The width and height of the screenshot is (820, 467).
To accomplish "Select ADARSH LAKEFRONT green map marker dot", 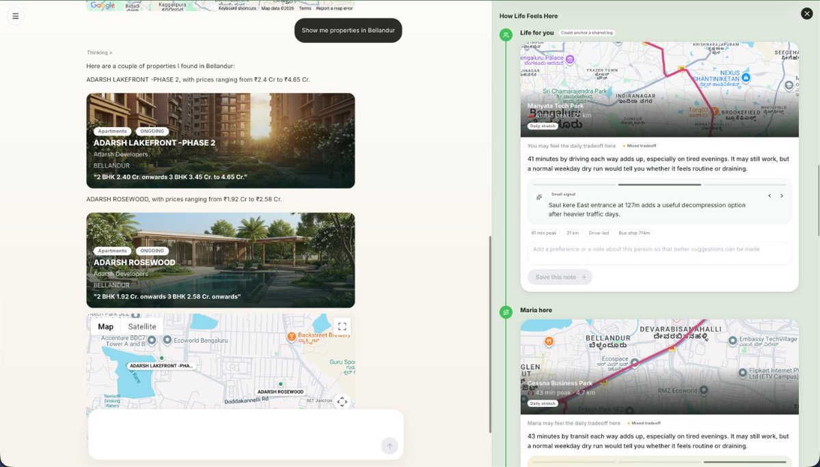I will coord(162,358).
